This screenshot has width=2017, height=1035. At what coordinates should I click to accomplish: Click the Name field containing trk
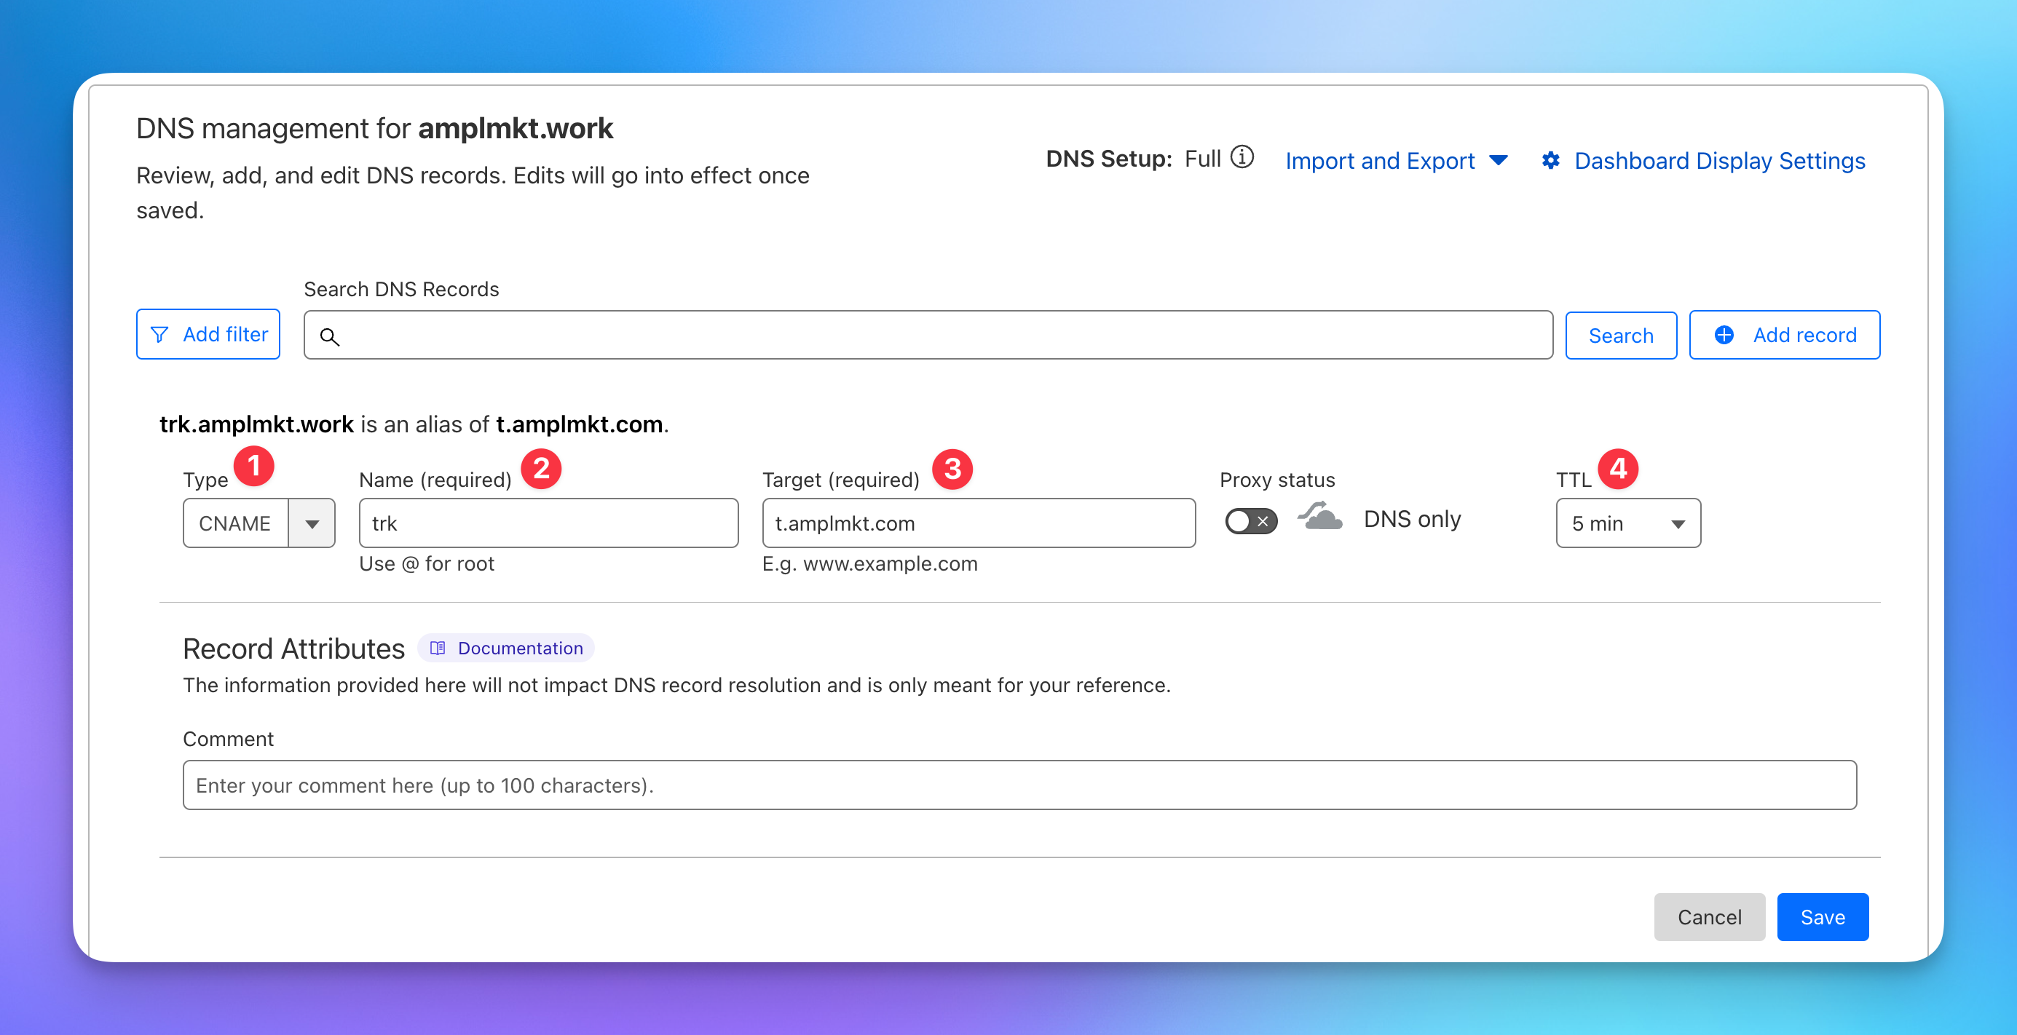(x=548, y=524)
